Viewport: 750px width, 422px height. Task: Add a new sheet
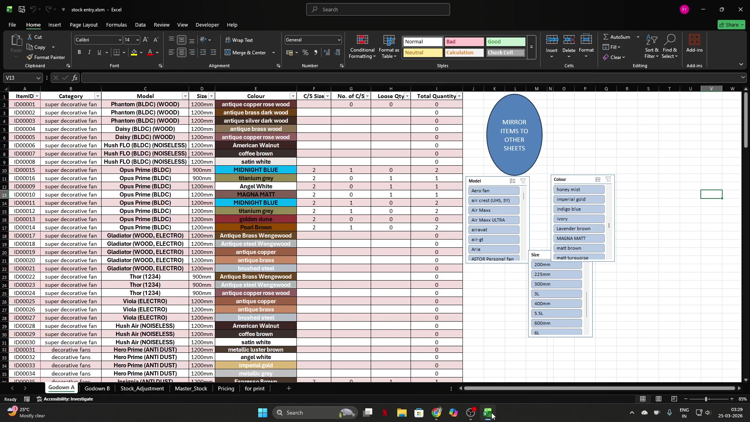[289, 388]
